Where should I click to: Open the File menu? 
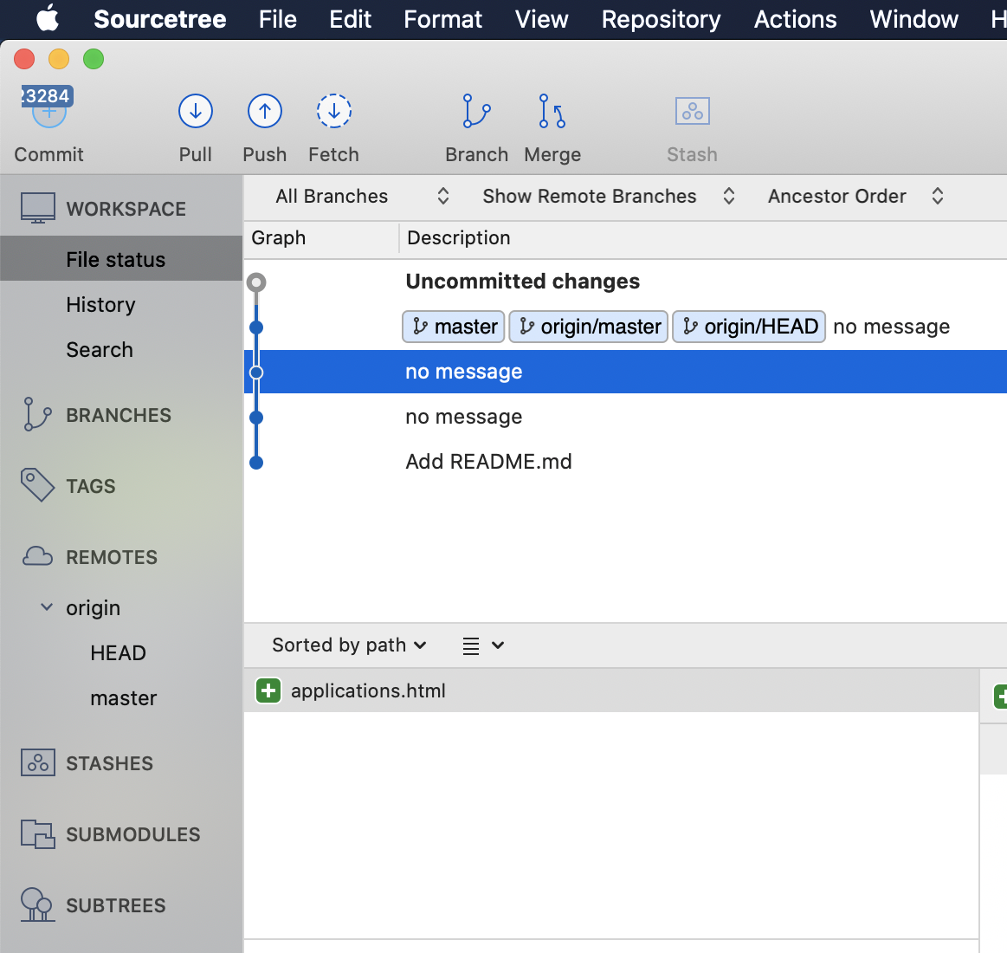(x=277, y=19)
